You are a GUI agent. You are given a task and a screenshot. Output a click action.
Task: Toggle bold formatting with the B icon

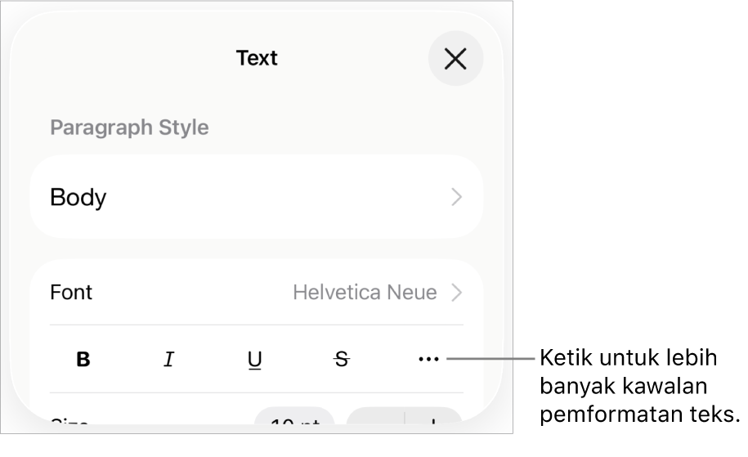coord(83,359)
